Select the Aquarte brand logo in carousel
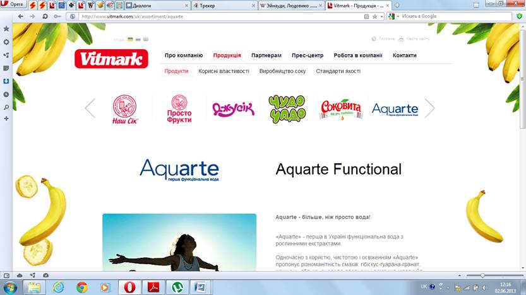The height and width of the screenshot is (295, 526). (x=395, y=110)
